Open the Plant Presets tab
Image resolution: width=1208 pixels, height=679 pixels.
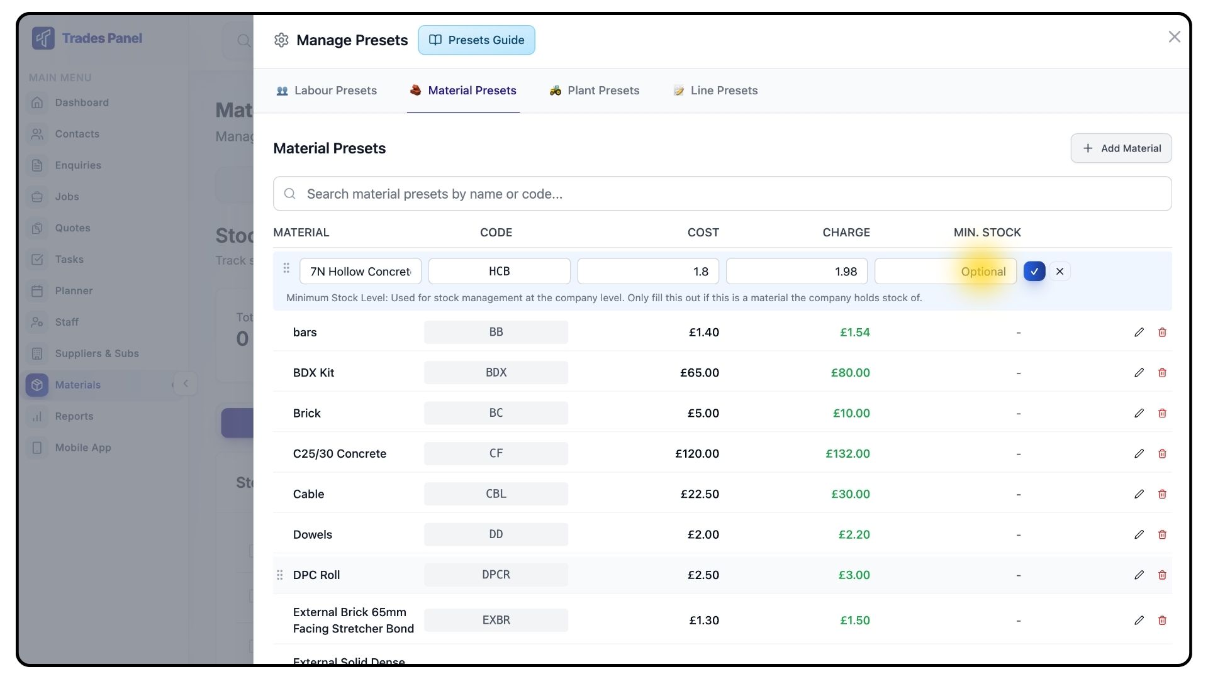pos(595,91)
